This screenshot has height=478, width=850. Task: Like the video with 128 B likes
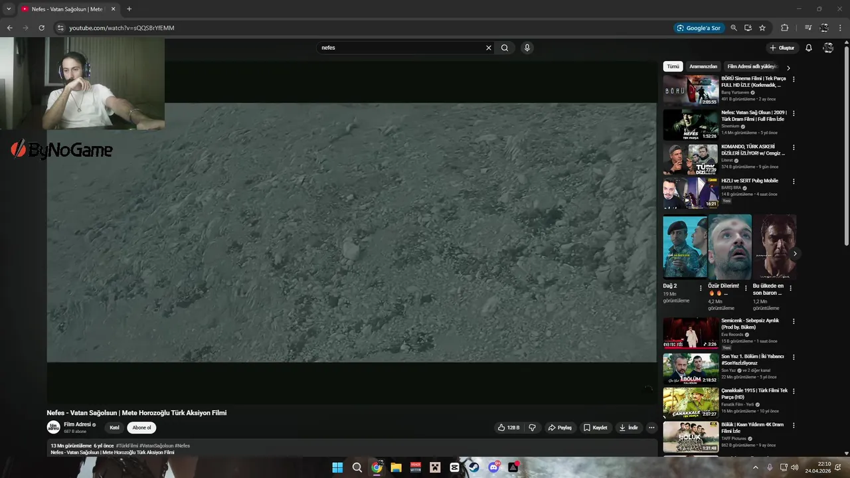509,428
